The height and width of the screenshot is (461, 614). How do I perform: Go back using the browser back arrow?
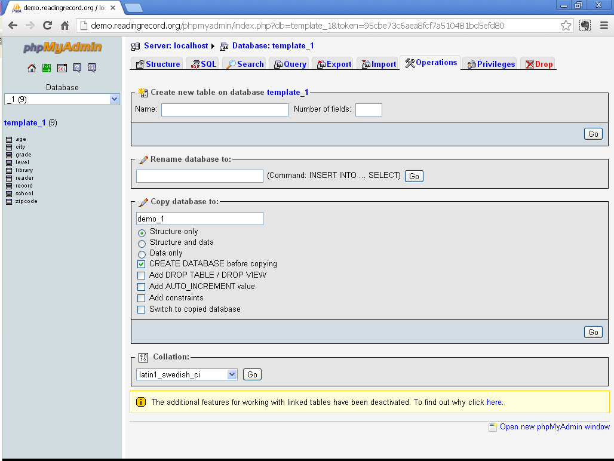coord(13,26)
